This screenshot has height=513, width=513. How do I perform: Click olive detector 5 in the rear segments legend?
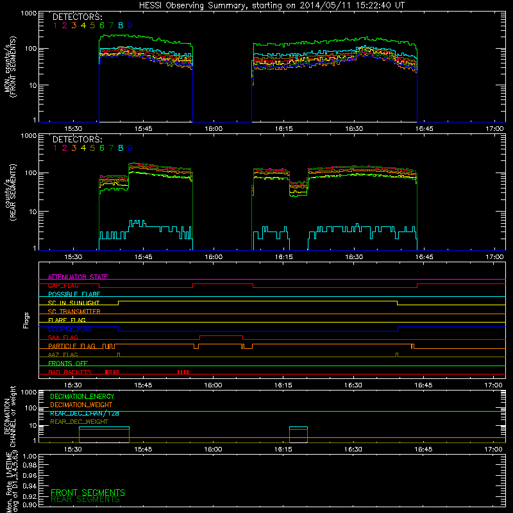(x=92, y=148)
